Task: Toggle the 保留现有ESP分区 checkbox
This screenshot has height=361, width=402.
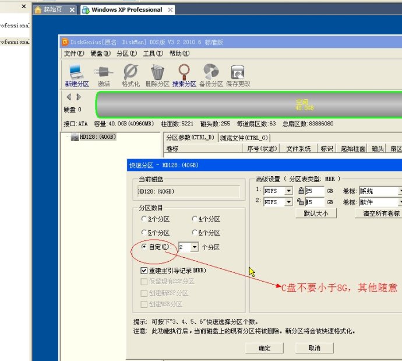Action: tap(144, 282)
